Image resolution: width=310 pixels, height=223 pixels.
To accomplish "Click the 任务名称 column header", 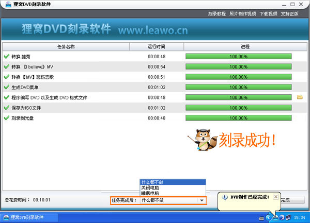I will [66, 47].
